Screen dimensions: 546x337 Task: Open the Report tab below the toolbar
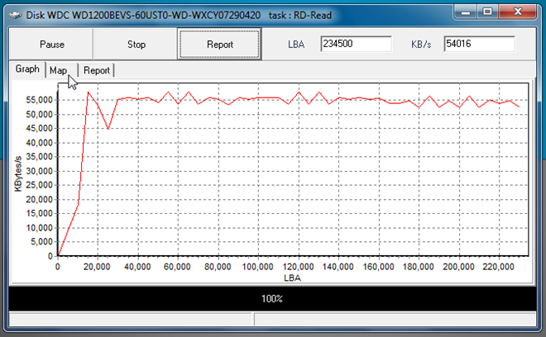point(97,70)
